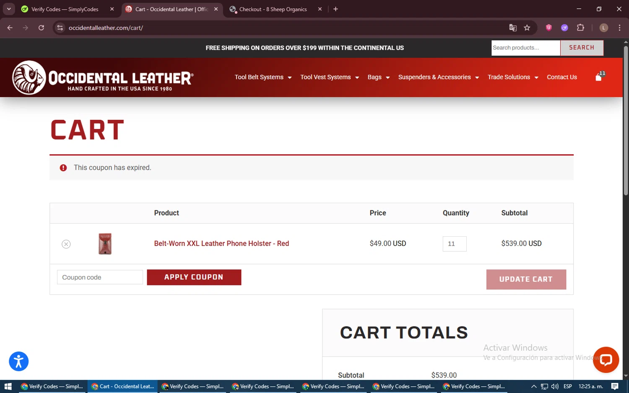
Task: Open the tab search dropdown arrow
Action: (x=9, y=9)
